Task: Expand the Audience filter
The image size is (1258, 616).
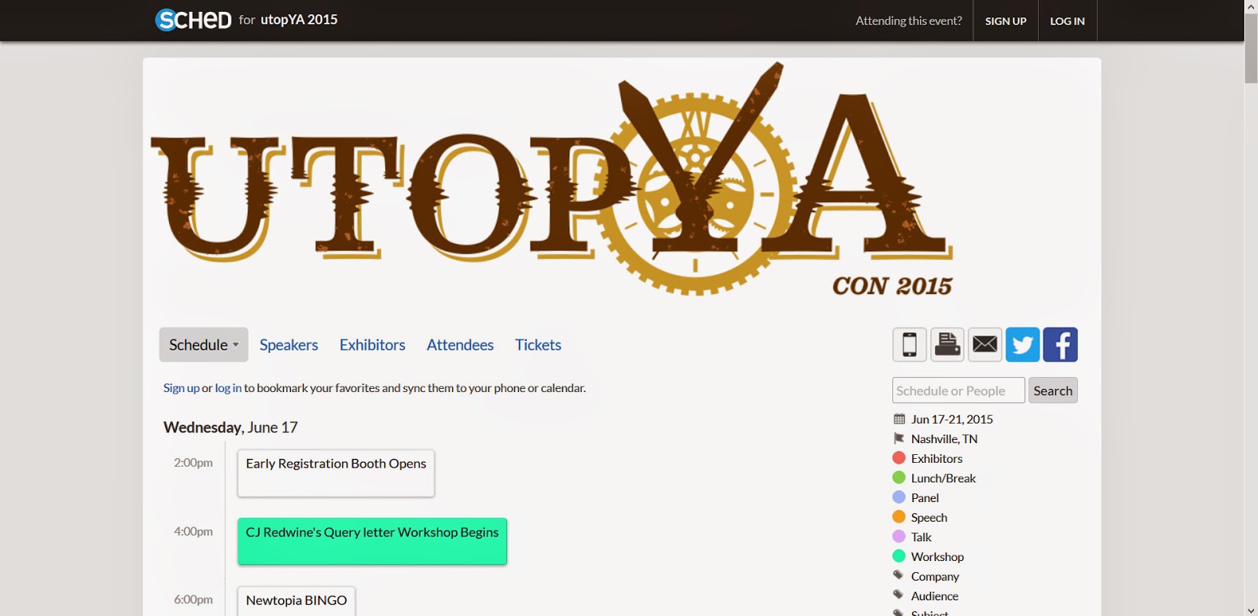Action: pos(935,596)
